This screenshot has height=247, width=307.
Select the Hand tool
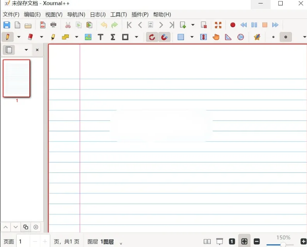(216, 37)
